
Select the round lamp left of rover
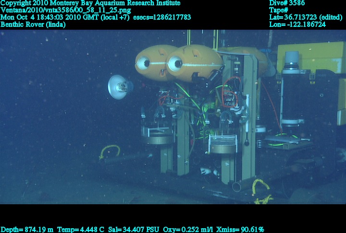pyautogui.click(x=119, y=87)
